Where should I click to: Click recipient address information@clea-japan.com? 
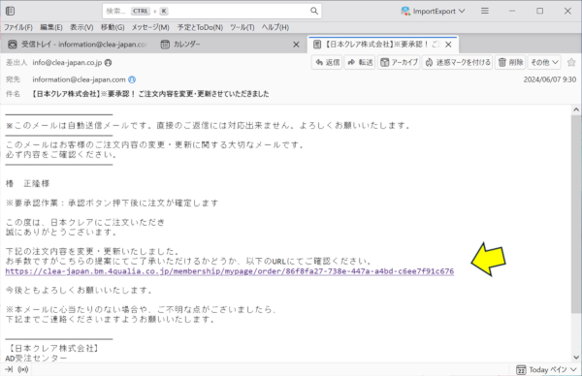coord(80,79)
